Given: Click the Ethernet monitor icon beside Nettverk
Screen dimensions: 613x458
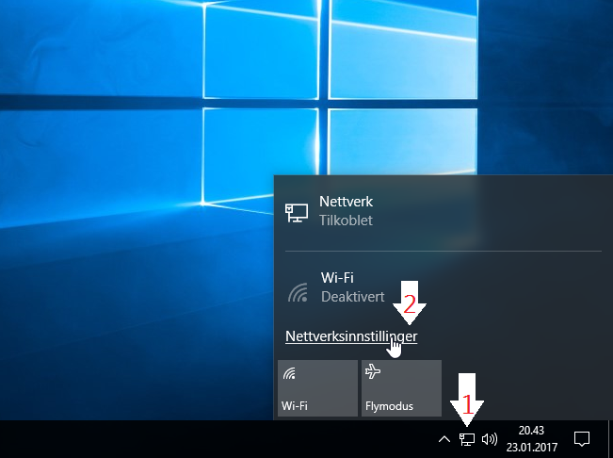Looking at the screenshot, I should 298,211.
